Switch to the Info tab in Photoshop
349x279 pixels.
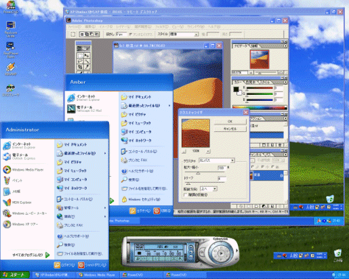pos(254,46)
